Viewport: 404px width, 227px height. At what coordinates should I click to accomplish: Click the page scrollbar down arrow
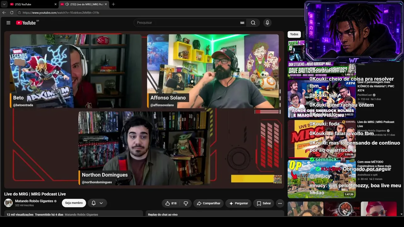401,214
